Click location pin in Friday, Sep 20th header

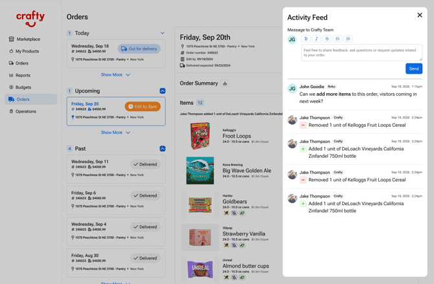pyautogui.click(x=182, y=46)
